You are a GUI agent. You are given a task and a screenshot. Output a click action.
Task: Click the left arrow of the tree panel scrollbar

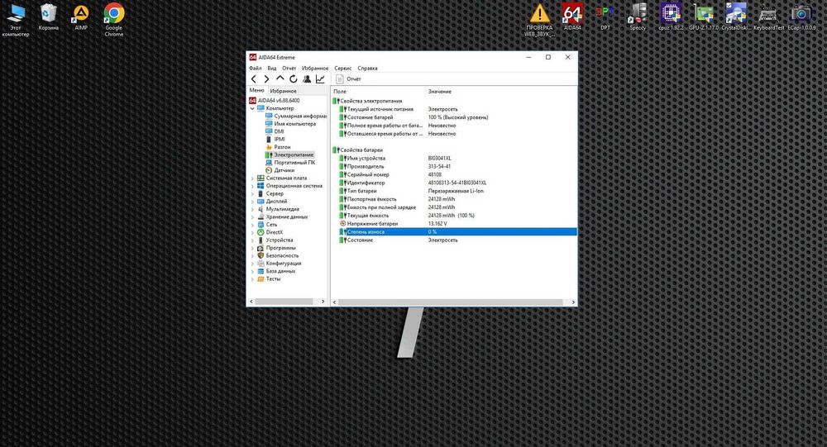tap(251, 302)
